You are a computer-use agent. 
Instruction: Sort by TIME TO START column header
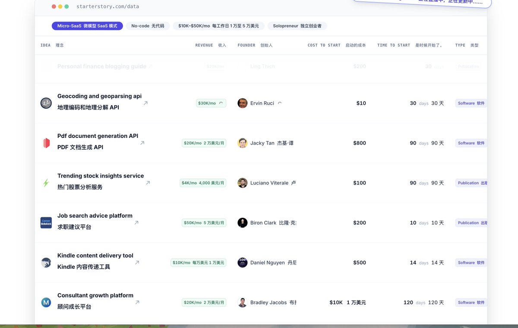[410, 45]
